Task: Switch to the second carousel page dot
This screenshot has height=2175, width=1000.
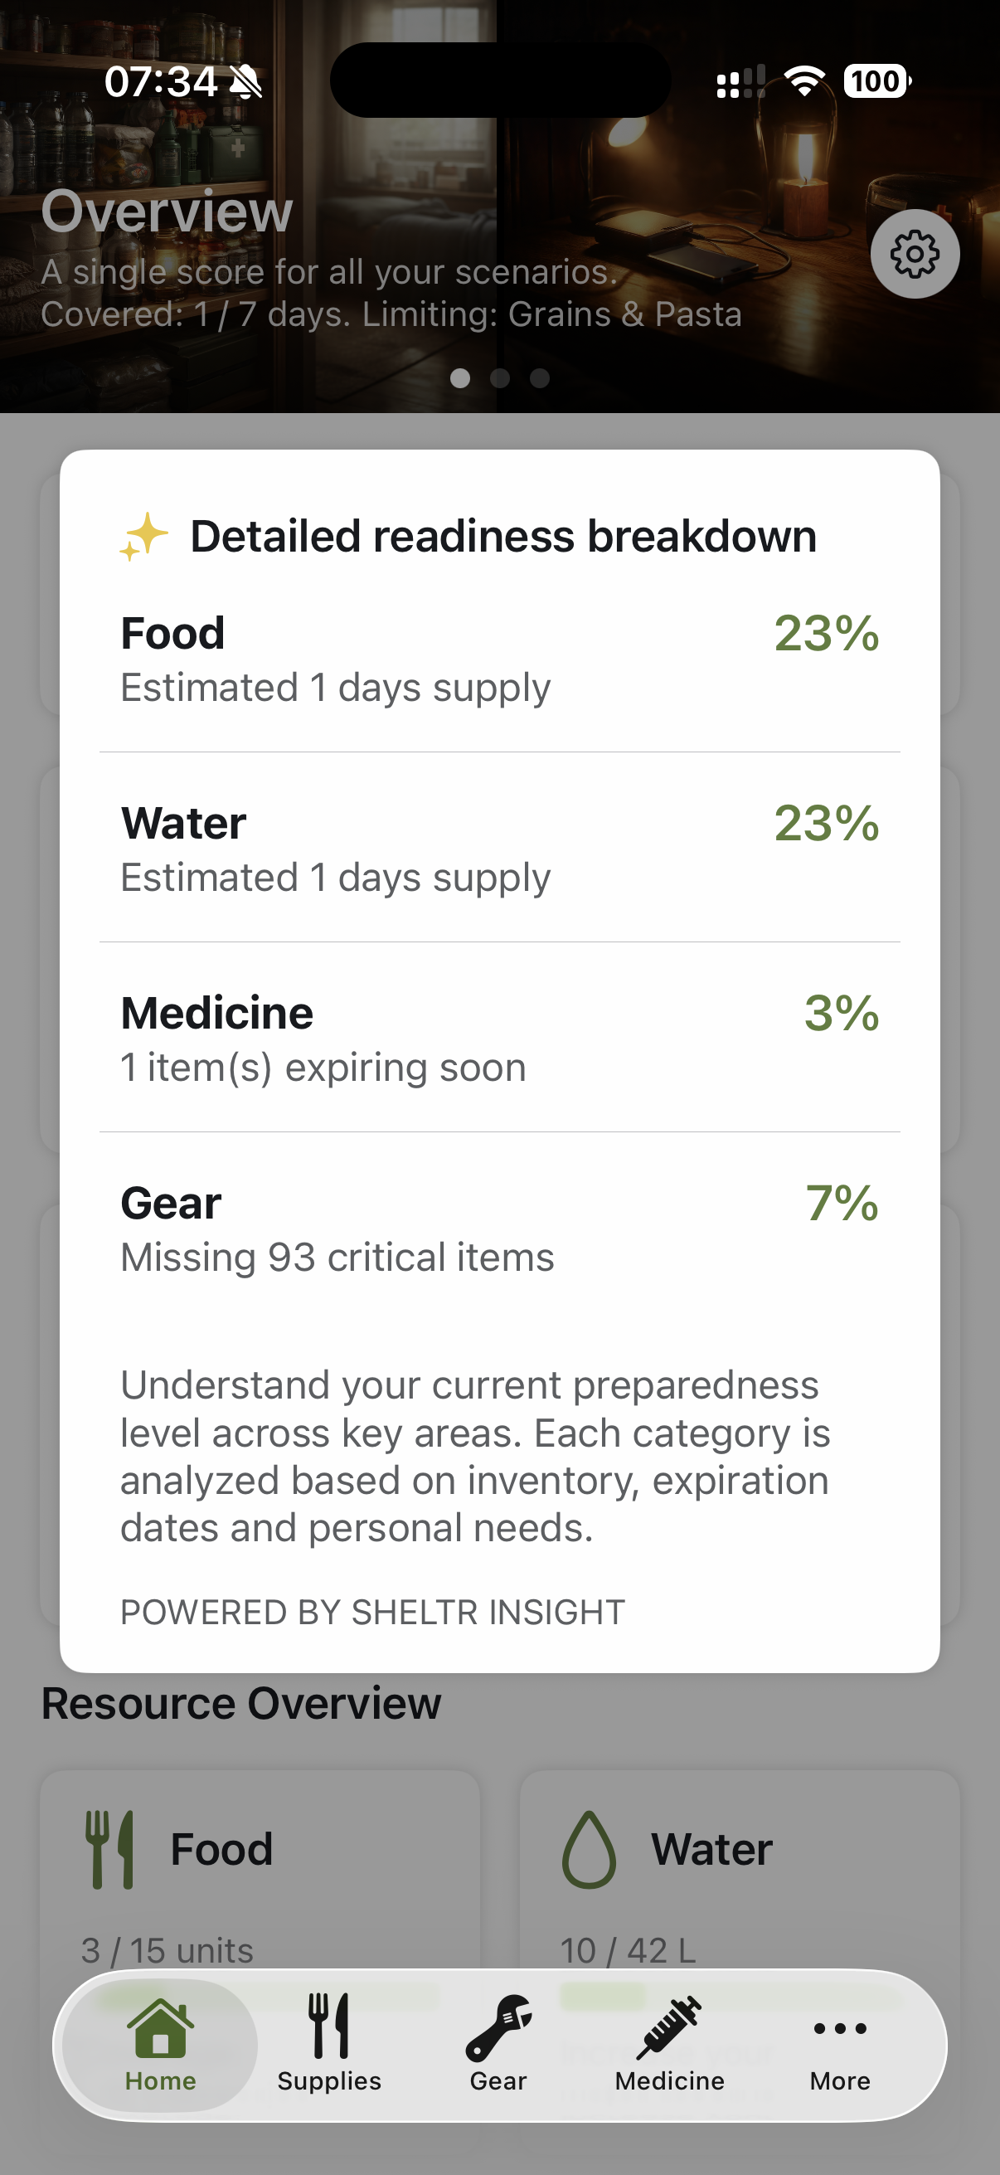Action: [x=499, y=378]
